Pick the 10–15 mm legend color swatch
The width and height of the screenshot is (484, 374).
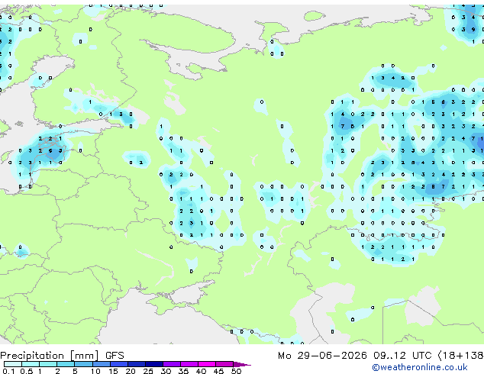tap(101, 364)
